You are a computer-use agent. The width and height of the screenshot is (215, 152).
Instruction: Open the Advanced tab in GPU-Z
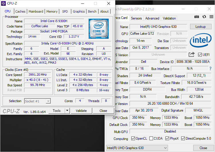[x=152, y=18]
